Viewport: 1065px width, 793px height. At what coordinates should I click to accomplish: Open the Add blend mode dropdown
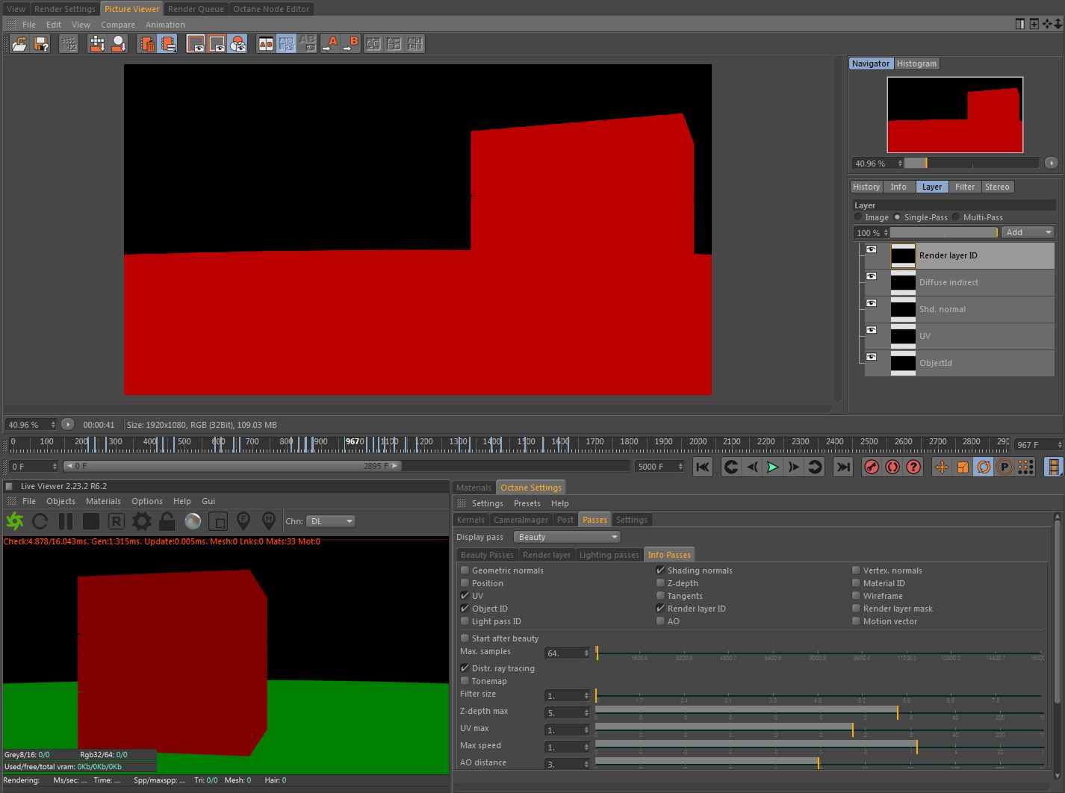coord(1028,232)
